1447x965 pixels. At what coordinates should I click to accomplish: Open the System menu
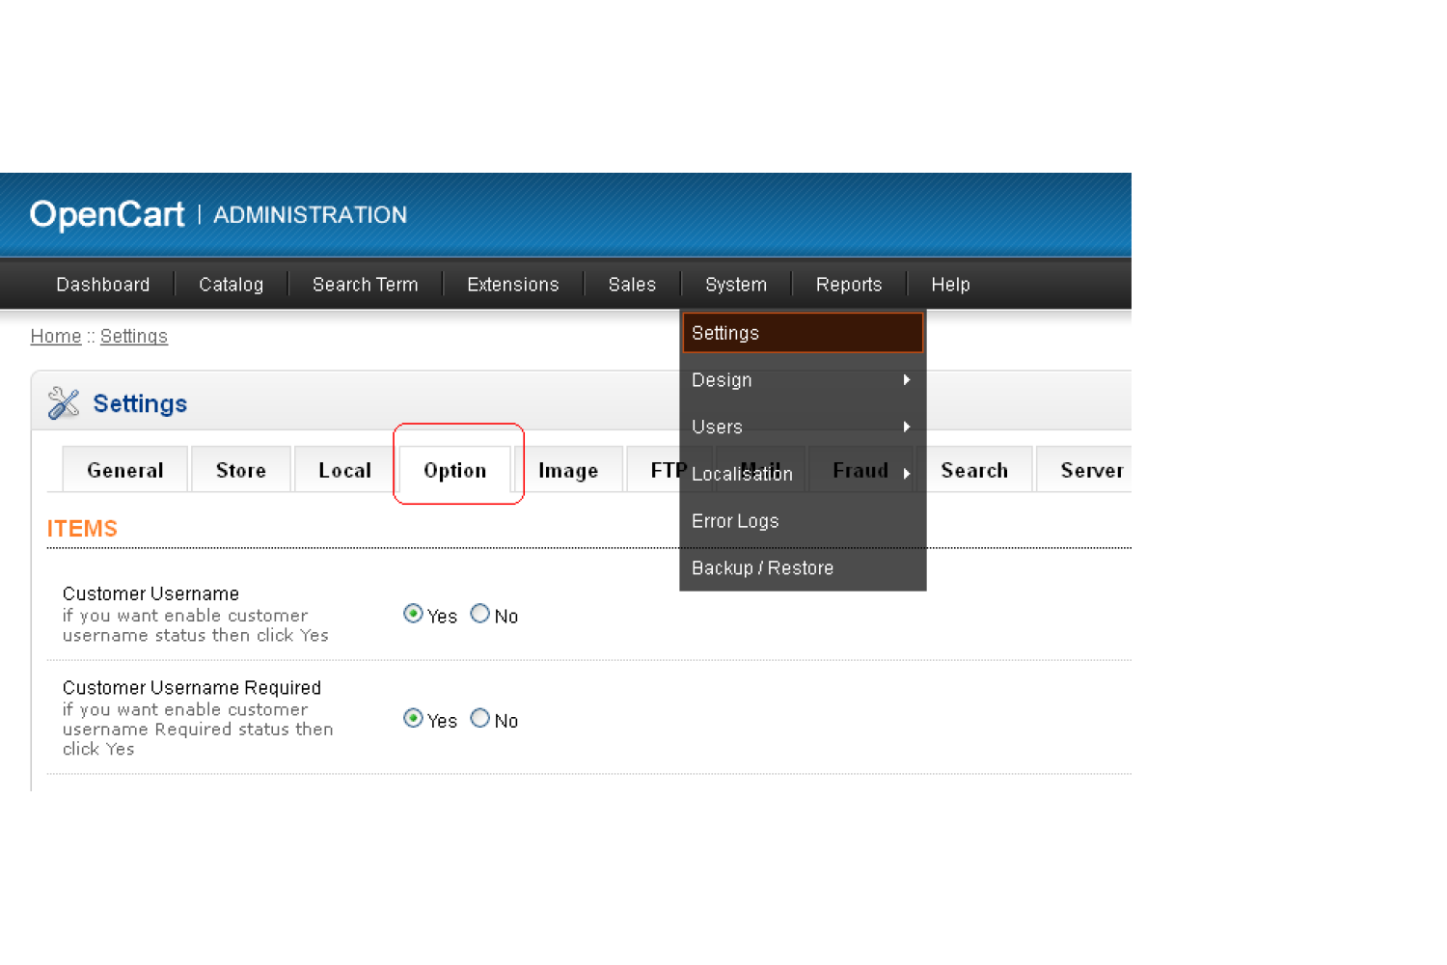736,285
